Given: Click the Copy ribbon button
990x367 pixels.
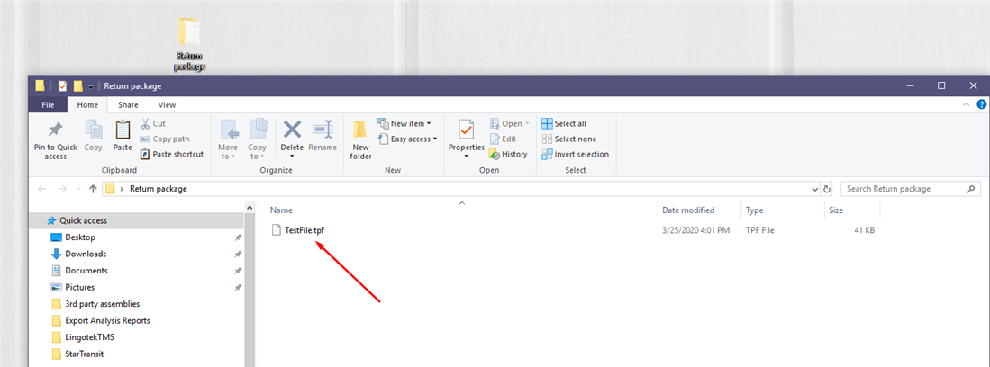Looking at the screenshot, I should coord(94,136).
